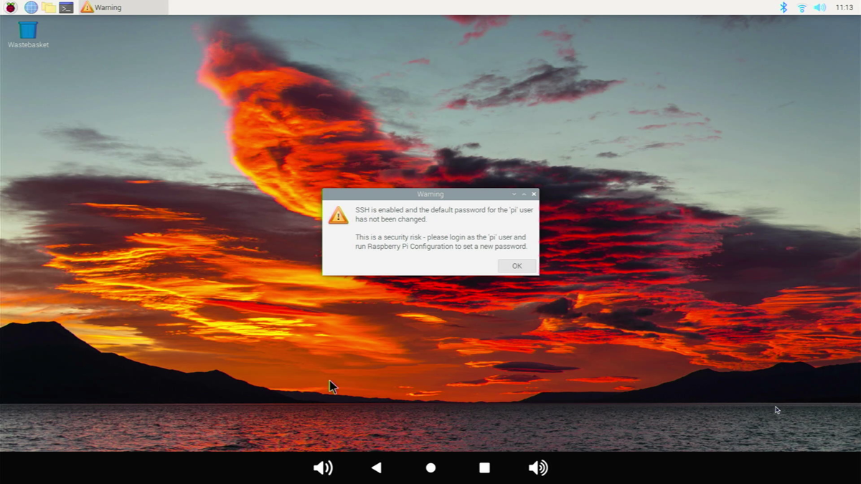
Task: Close the Warning dialog with X
Action: coord(534,194)
